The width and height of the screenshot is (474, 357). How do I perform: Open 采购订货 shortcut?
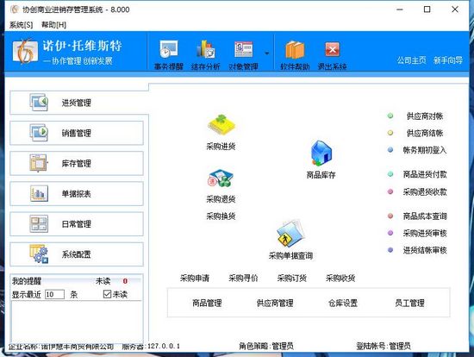pyautogui.click(x=292, y=278)
